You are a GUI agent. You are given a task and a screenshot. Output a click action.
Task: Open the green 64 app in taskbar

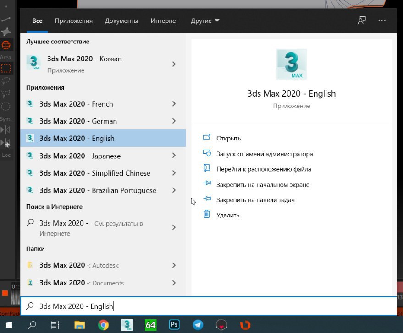pos(151,325)
